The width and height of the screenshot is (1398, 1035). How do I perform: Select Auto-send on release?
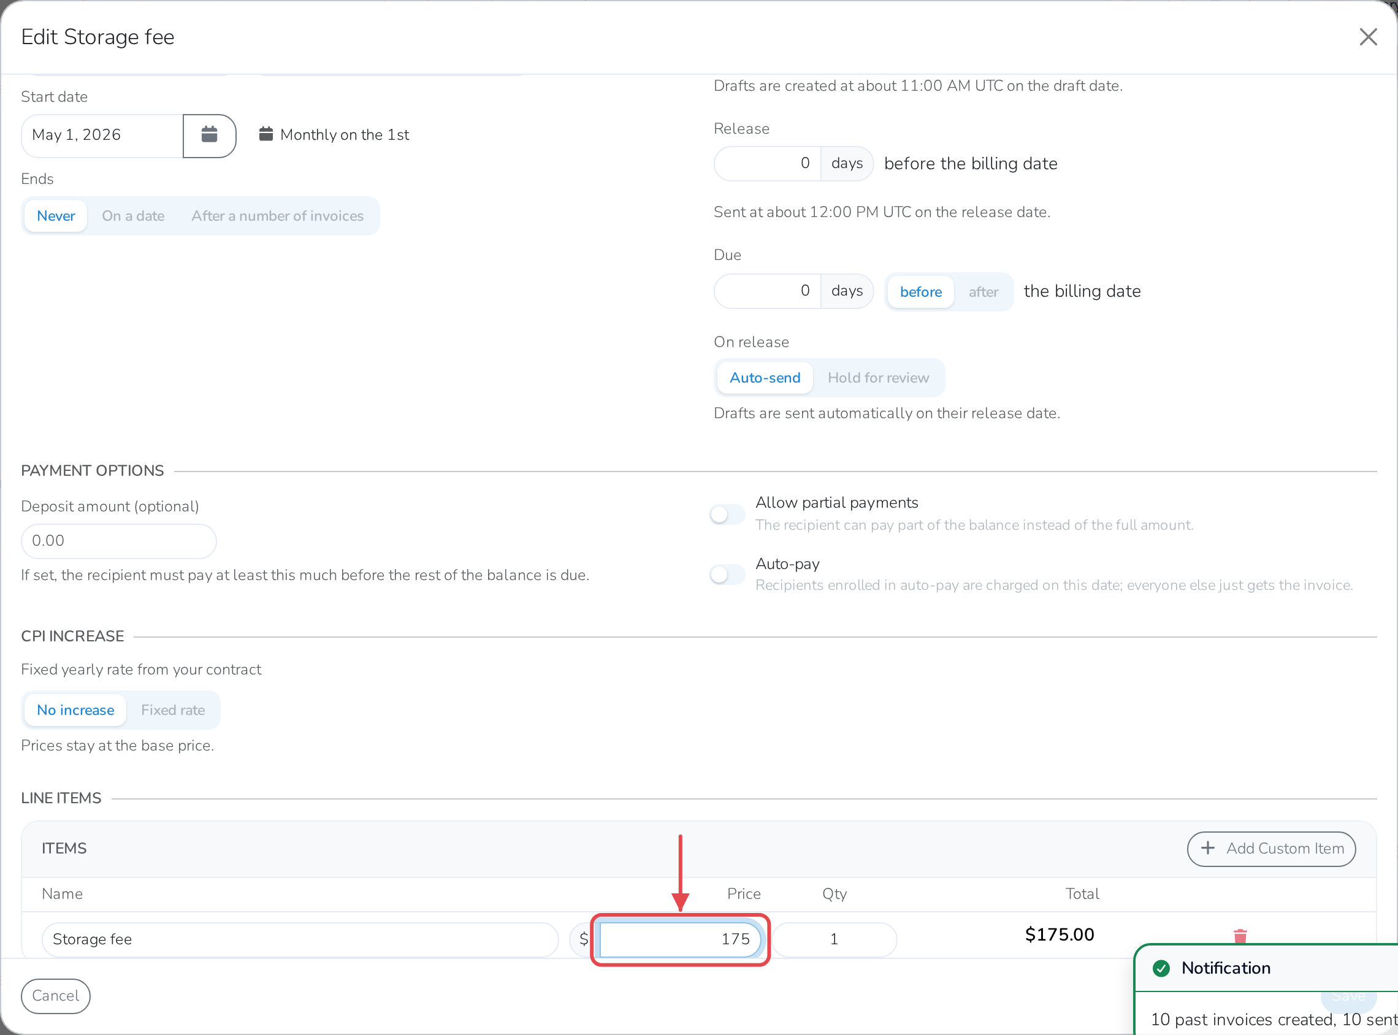(765, 378)
